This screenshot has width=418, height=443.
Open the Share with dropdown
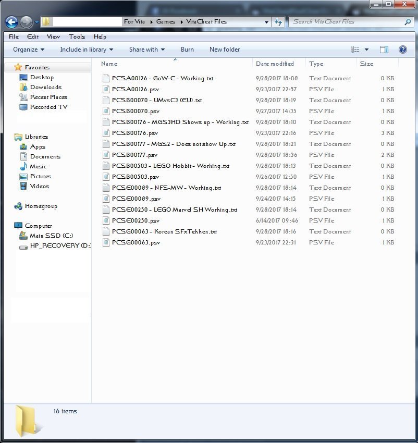click(146, 50)
